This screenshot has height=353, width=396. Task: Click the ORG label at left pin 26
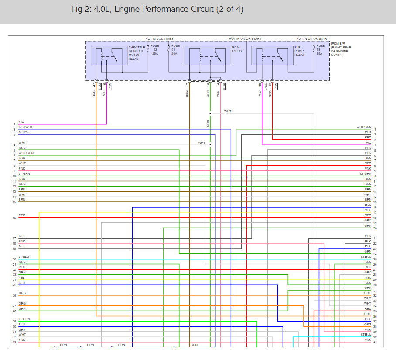pos(22,293)
